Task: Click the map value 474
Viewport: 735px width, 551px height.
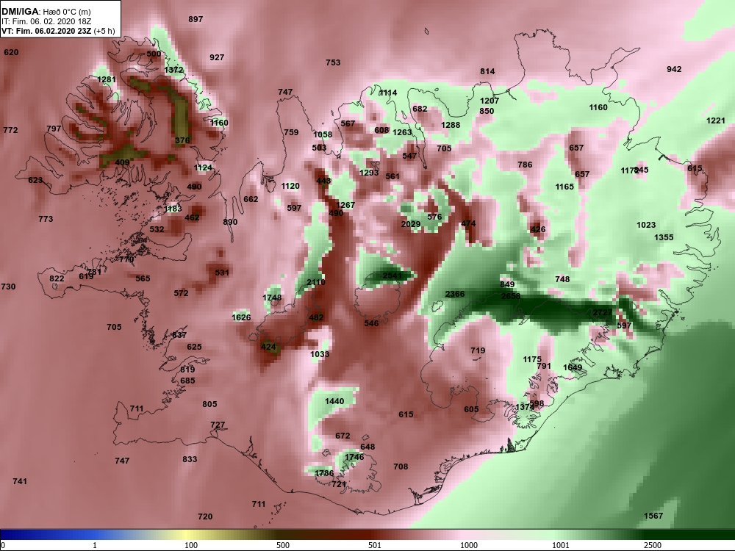Action: click(468, 224)
